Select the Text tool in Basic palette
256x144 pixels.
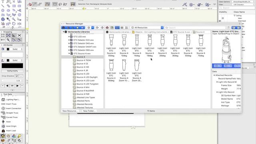click(x=3, y=2)
